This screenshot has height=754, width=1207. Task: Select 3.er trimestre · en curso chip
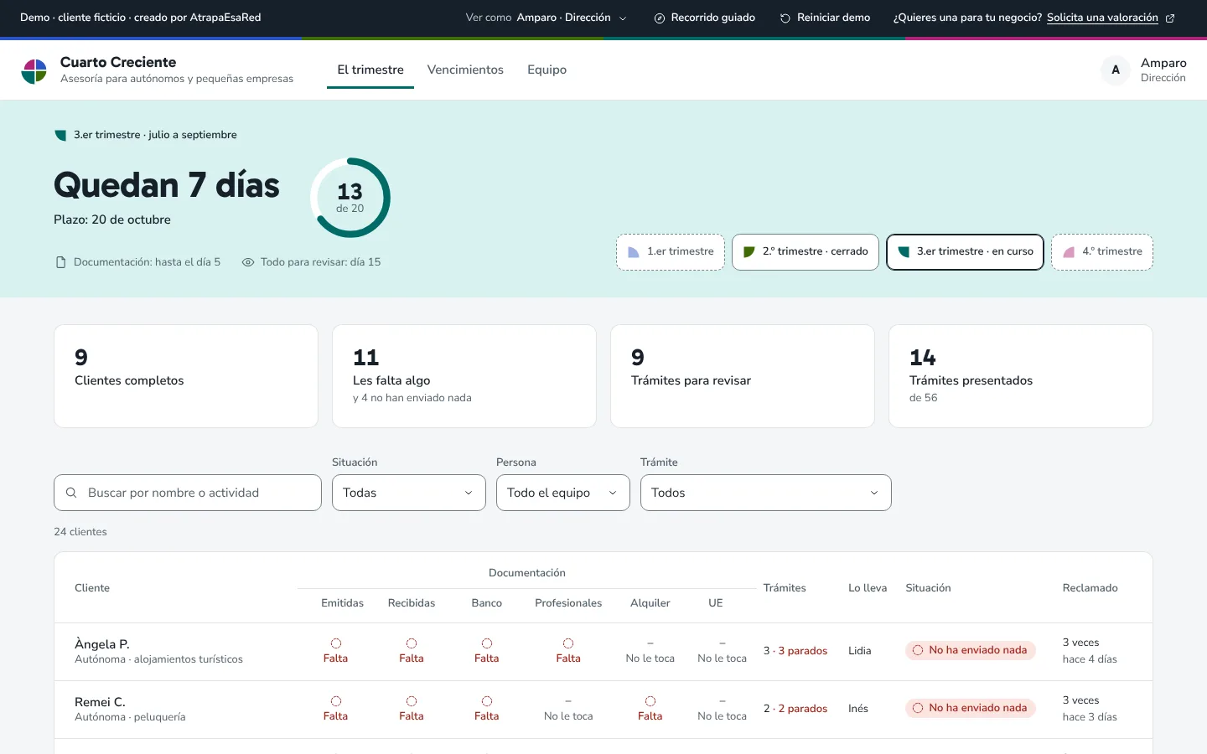coord(965,252)
